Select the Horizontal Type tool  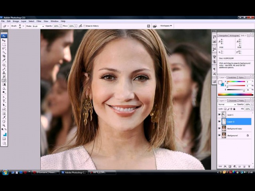[4, 101]
